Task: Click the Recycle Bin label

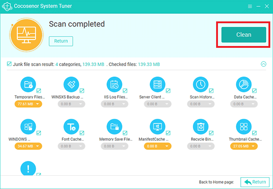Action: click(202, 139)
